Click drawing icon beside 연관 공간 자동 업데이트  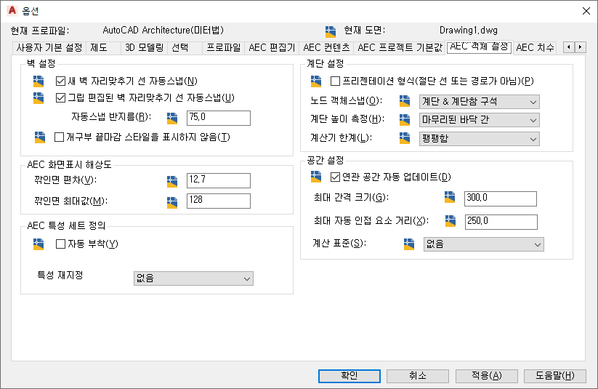click(x=316, y=177)
